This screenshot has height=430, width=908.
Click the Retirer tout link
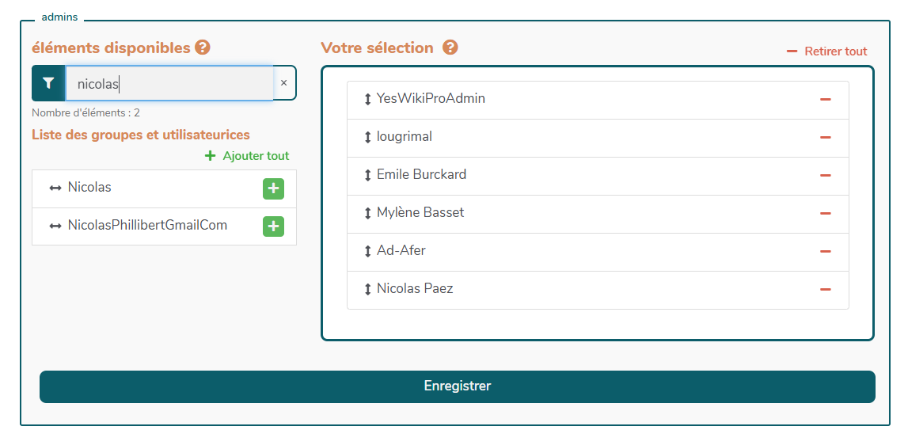coord(827,51)
